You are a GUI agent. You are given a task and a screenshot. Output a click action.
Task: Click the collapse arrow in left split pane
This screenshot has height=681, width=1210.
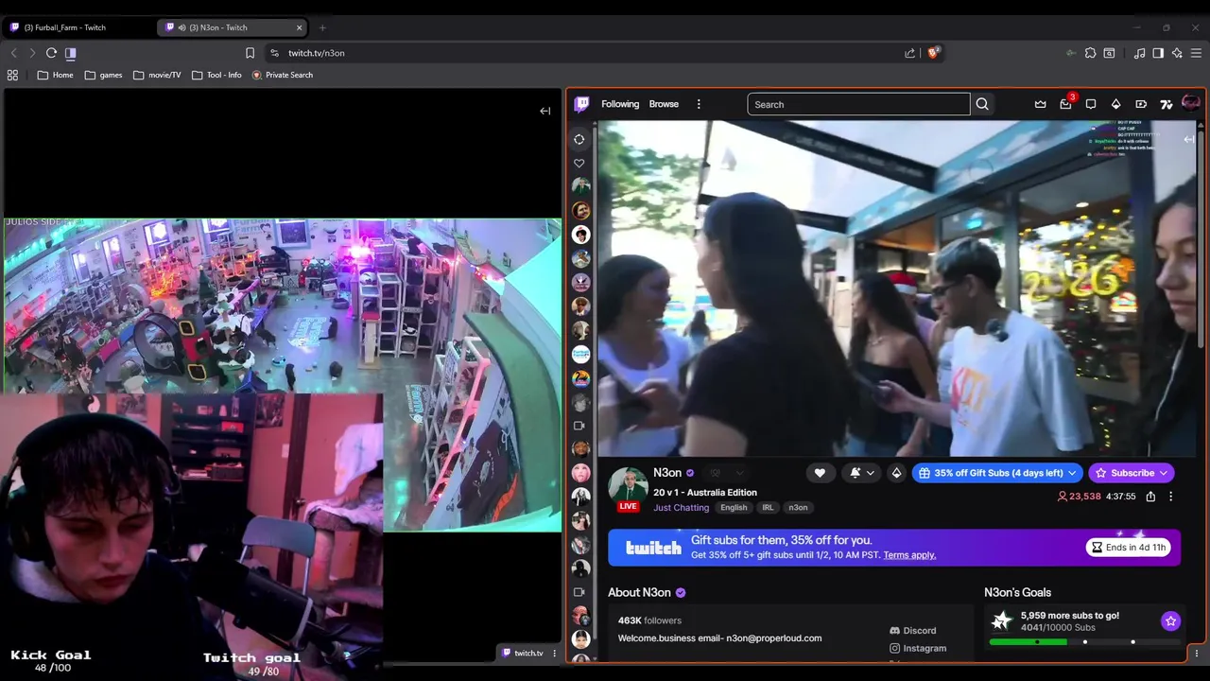coord(544,111)
